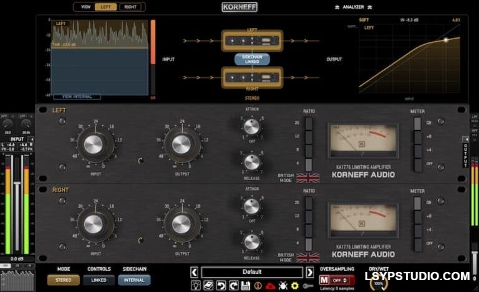This screenshot has height=292, width=479.
Task: Go to the next preset arrow
Action: (x=310, y=272)
